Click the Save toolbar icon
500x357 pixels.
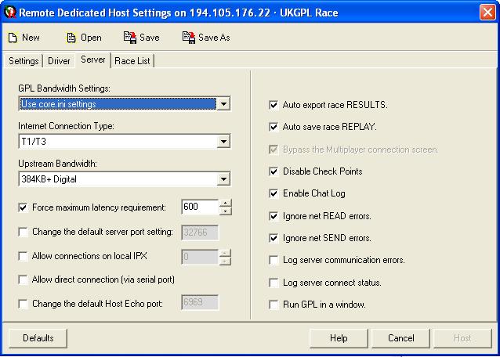(x=129, y=38)
